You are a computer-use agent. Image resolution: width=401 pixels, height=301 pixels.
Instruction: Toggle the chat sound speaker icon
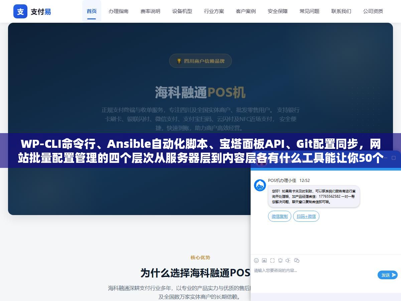[288, 260]
